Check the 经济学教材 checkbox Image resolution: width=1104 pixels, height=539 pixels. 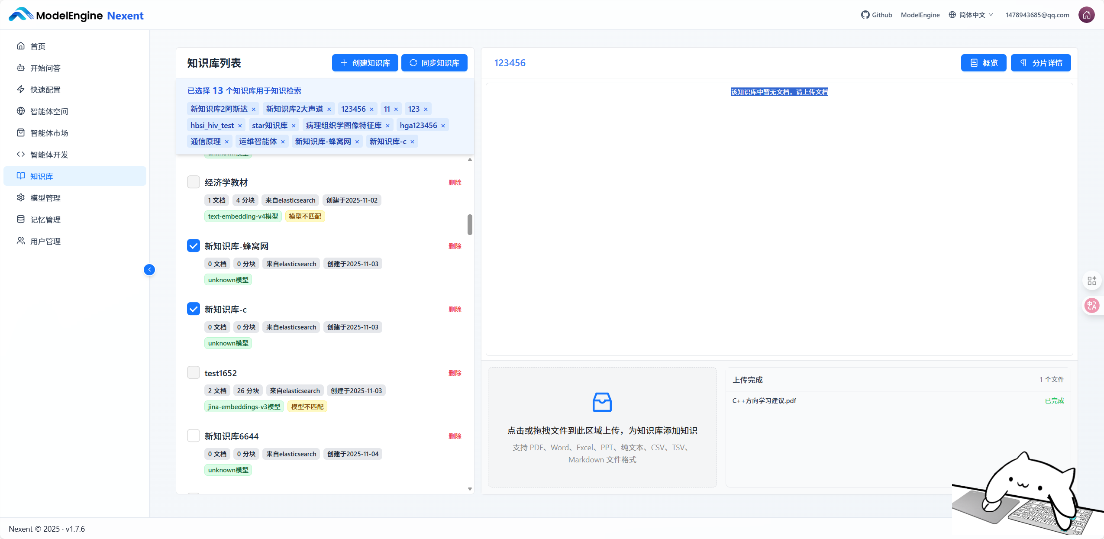point(193,182)
